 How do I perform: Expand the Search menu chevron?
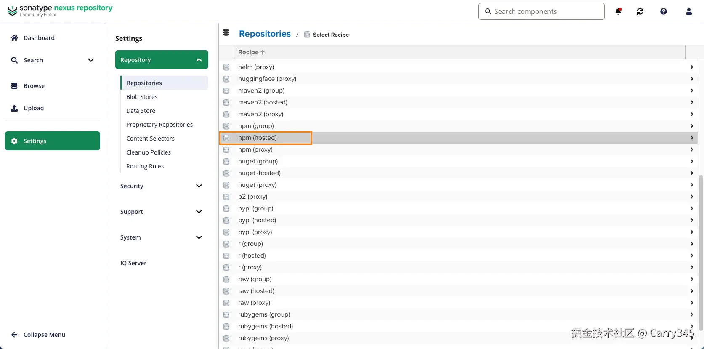point(90,60)
